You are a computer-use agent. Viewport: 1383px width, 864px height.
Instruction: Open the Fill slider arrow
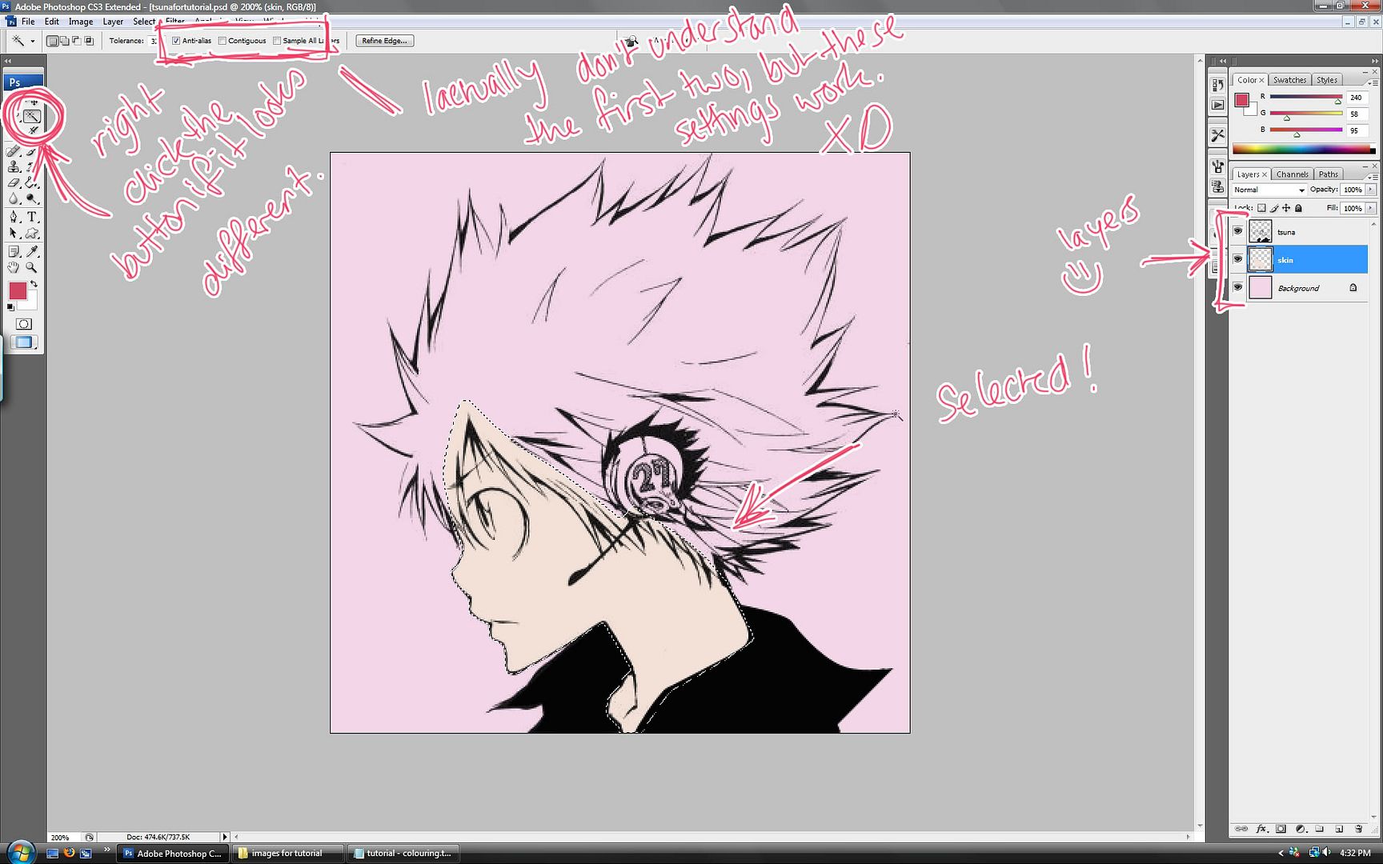tap(1370, 208)
